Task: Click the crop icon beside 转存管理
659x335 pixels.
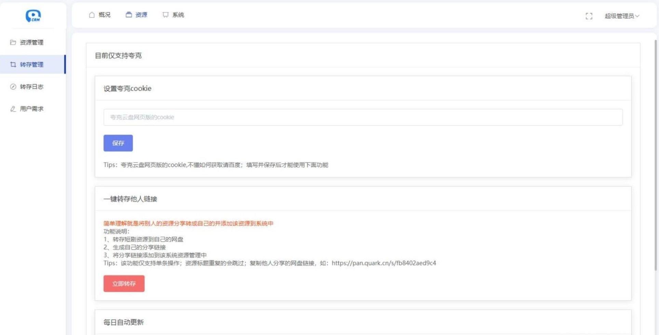Action: (13, 65)
